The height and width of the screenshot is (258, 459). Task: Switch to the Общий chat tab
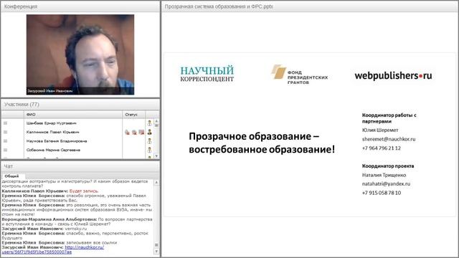[x=11, y=176]
